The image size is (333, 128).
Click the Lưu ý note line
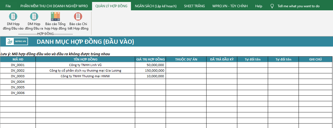click(55, 54)
